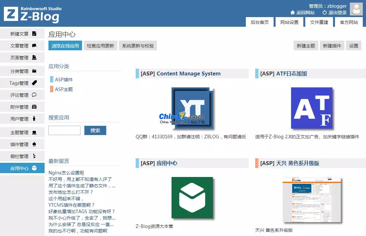Open 附件管理 in the sidebar
The height and width of the screenshot is (236, 366).
[22, 107]
